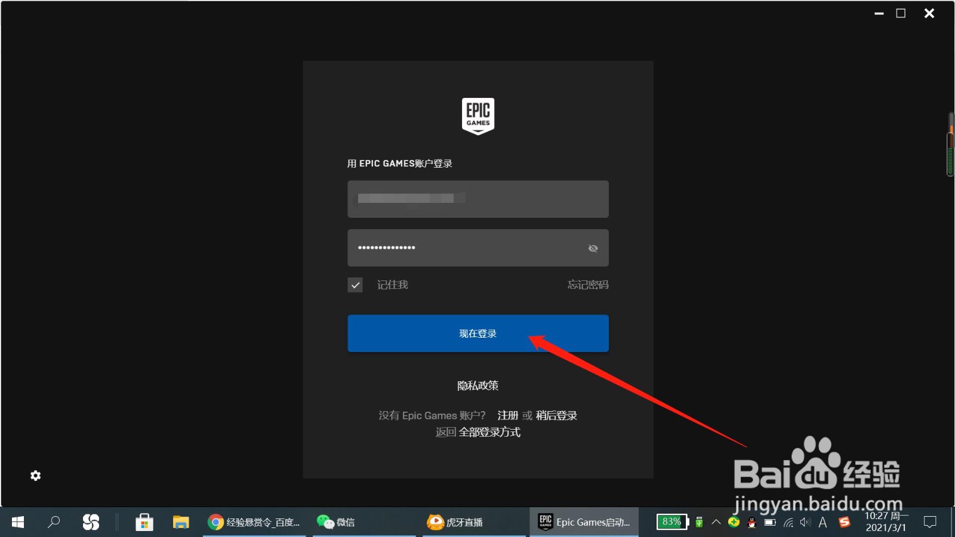Switch to Chrome 经验悬赏令 window
The height and width of the screenshot is (537, 955).
(254, 522)
